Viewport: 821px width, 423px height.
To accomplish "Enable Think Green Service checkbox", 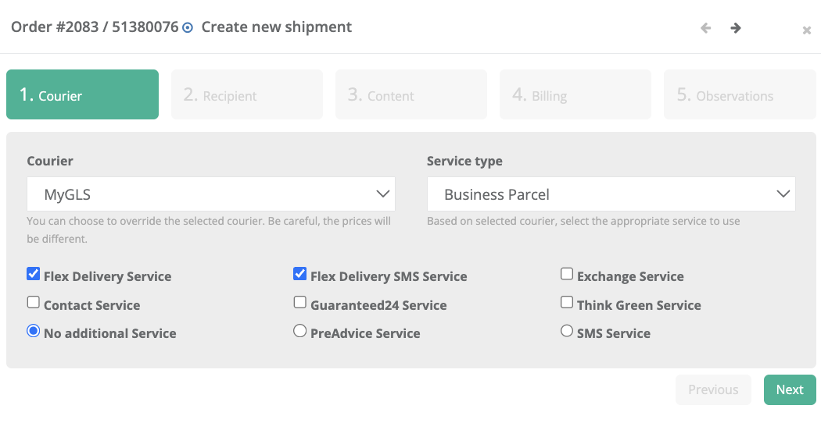I will tap(567, 303).
